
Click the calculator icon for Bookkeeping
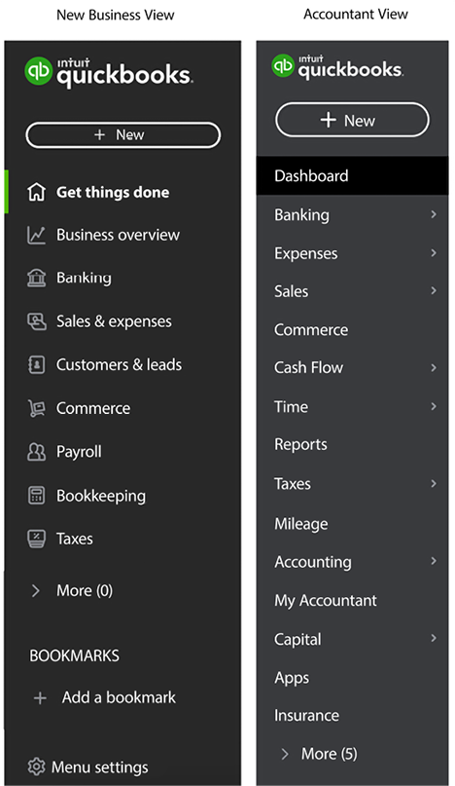[x=36, y=495]
